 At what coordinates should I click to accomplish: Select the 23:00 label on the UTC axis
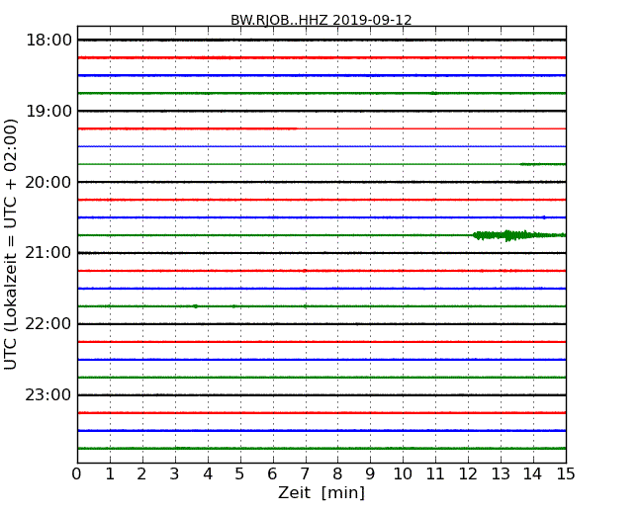[x=48, y=395]
